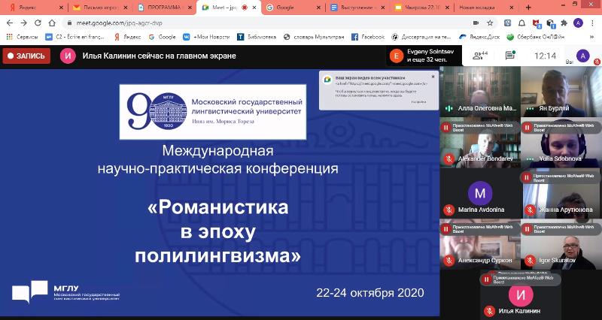Click muted mic icon beside Илья Калинин
This screenshot has height=320, width=602.
(488, 311)
